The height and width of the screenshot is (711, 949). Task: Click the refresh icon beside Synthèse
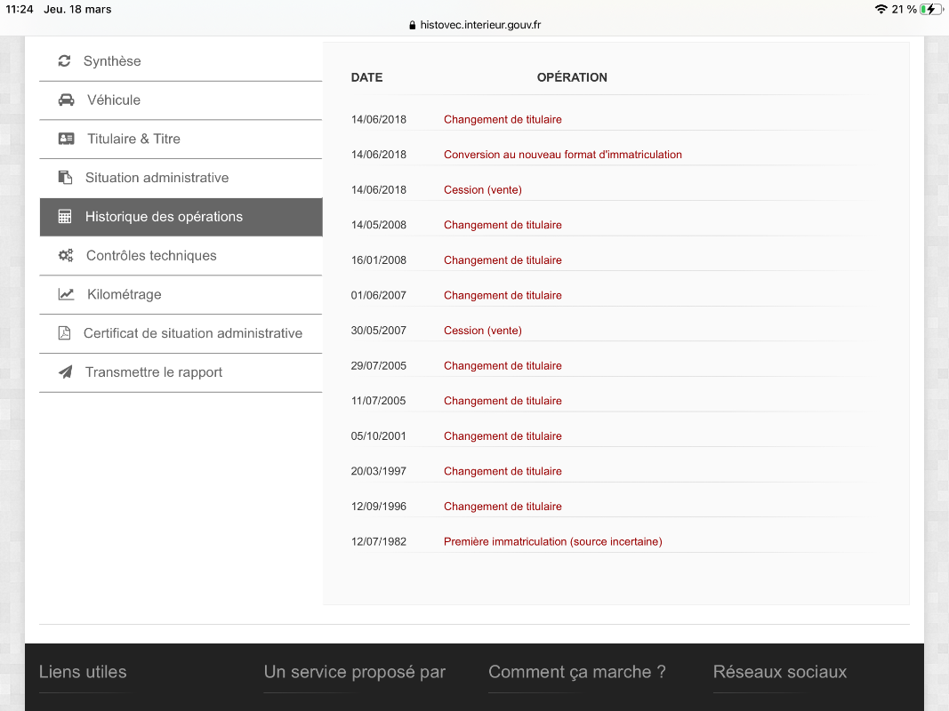click(64, 61)
